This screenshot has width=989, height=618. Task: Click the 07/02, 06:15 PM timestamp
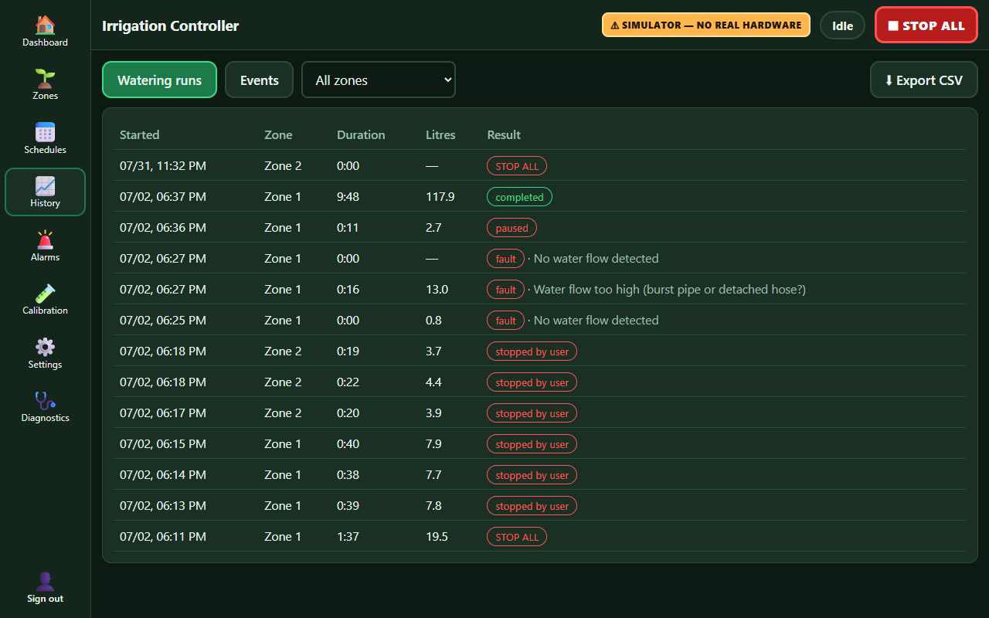coord(163,443)
